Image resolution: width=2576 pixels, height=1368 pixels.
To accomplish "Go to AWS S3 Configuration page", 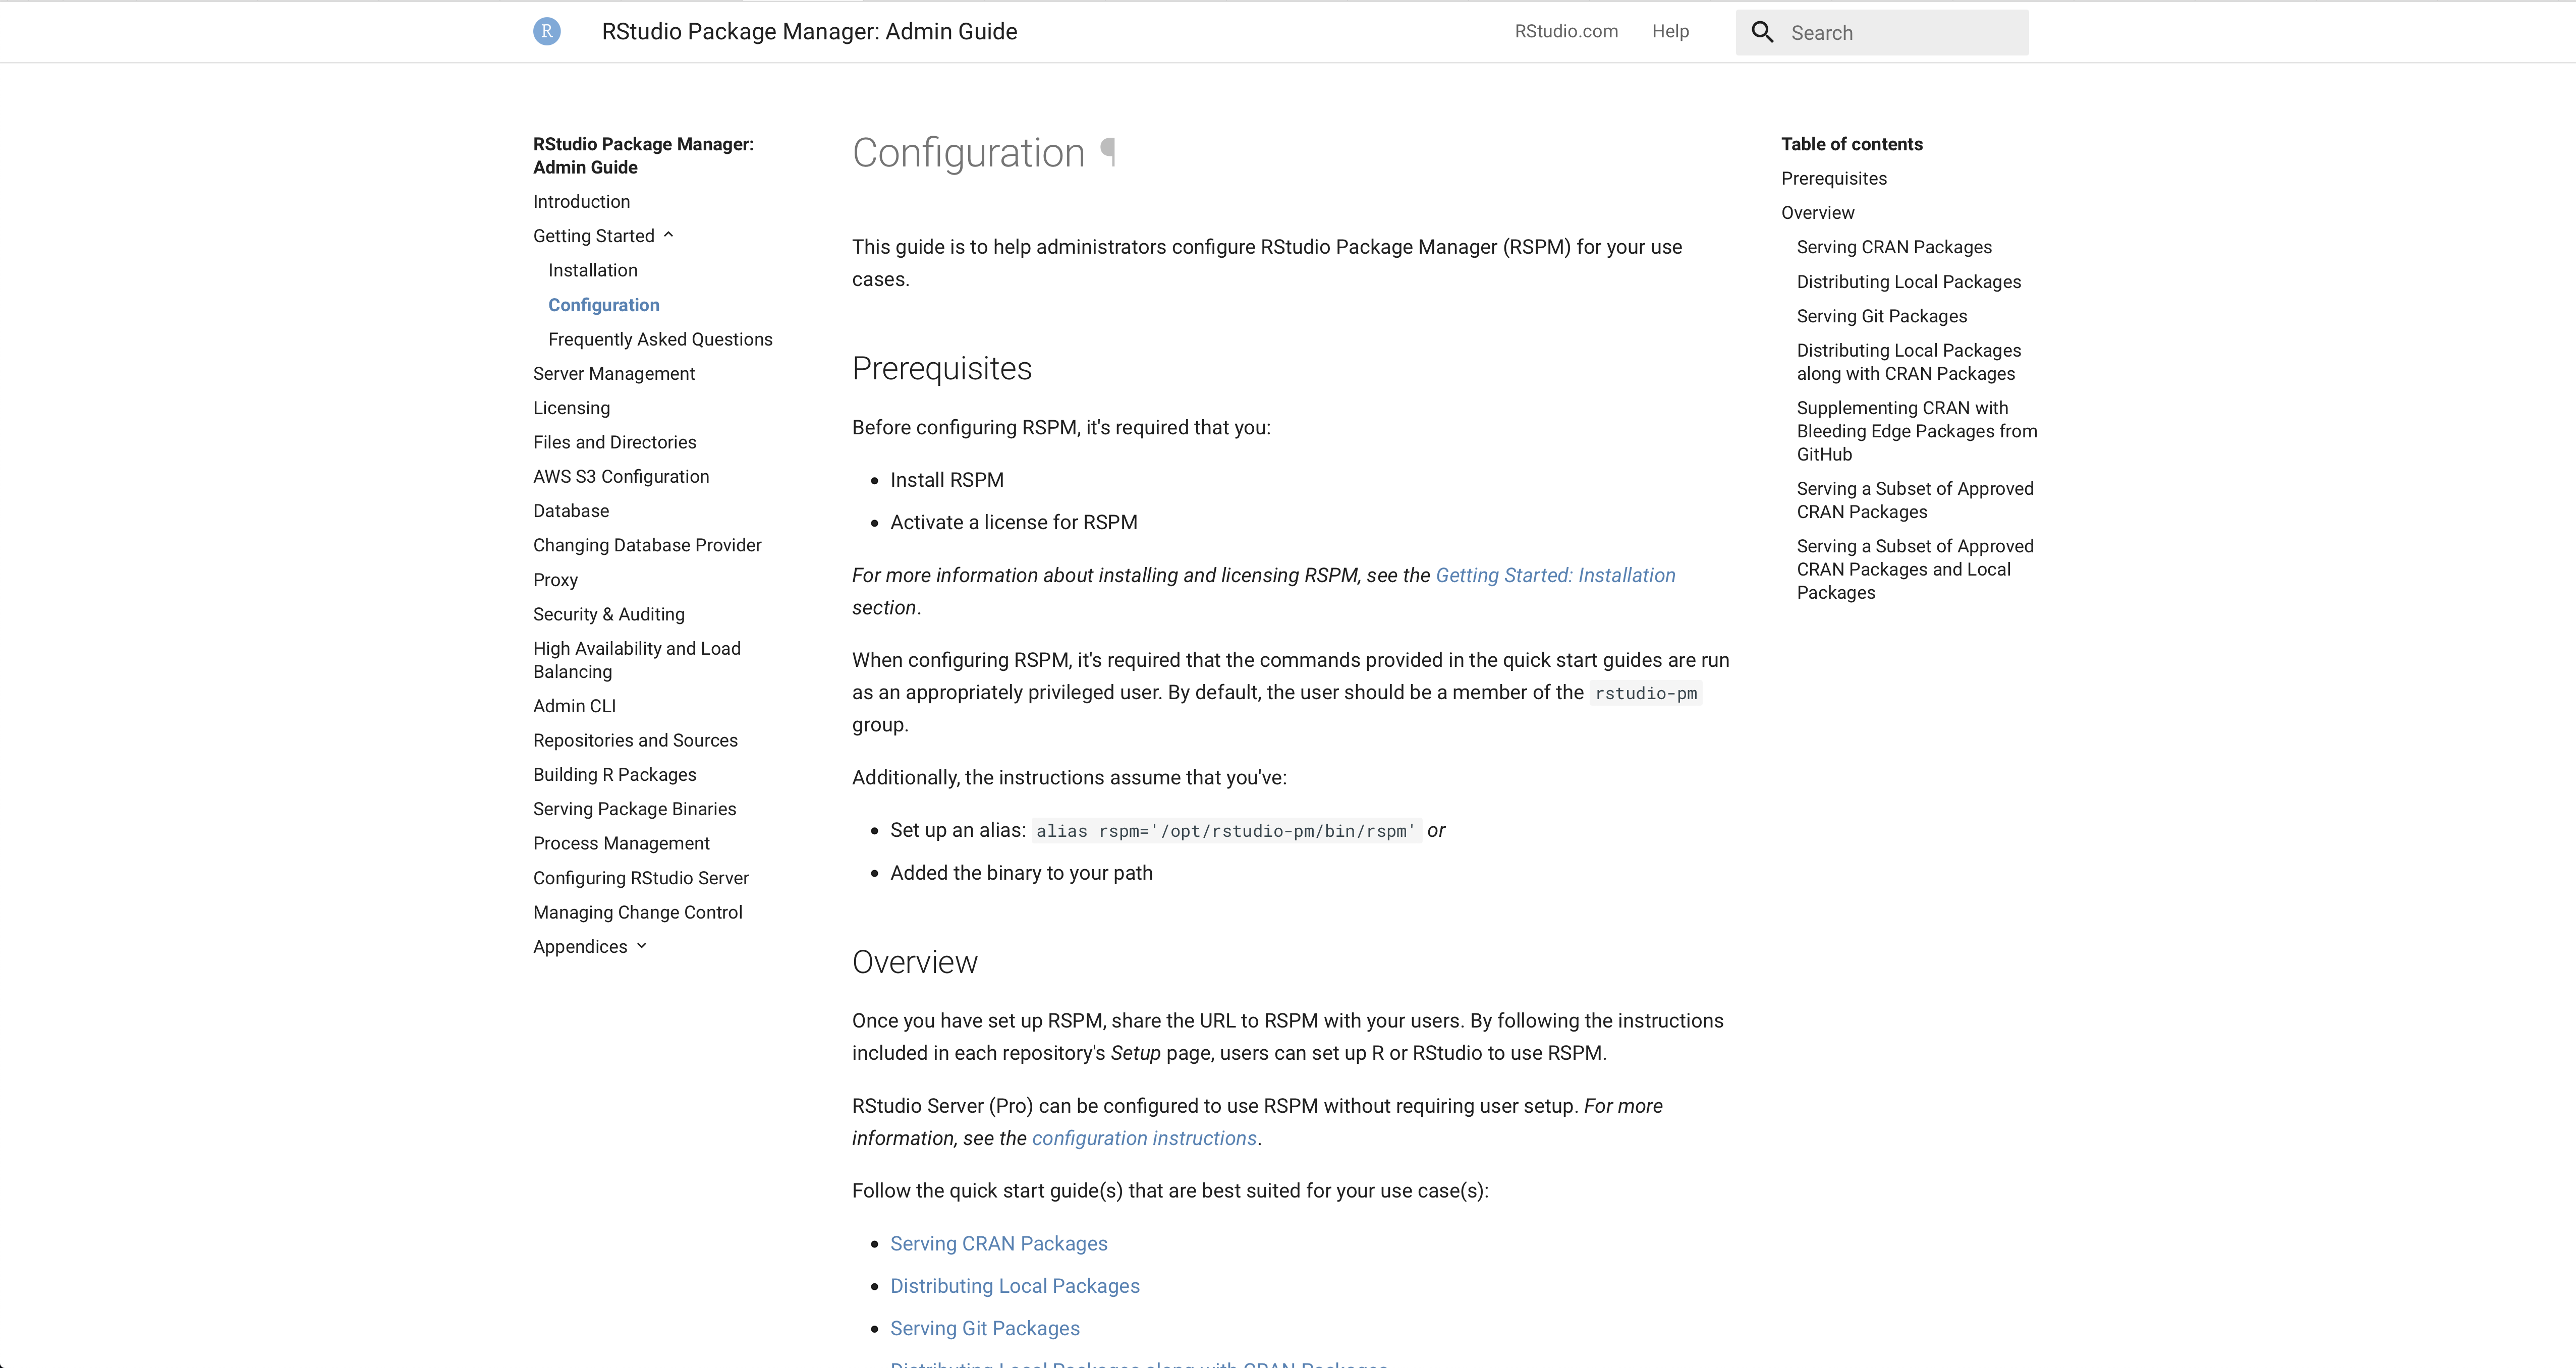I will coord(620,476).
